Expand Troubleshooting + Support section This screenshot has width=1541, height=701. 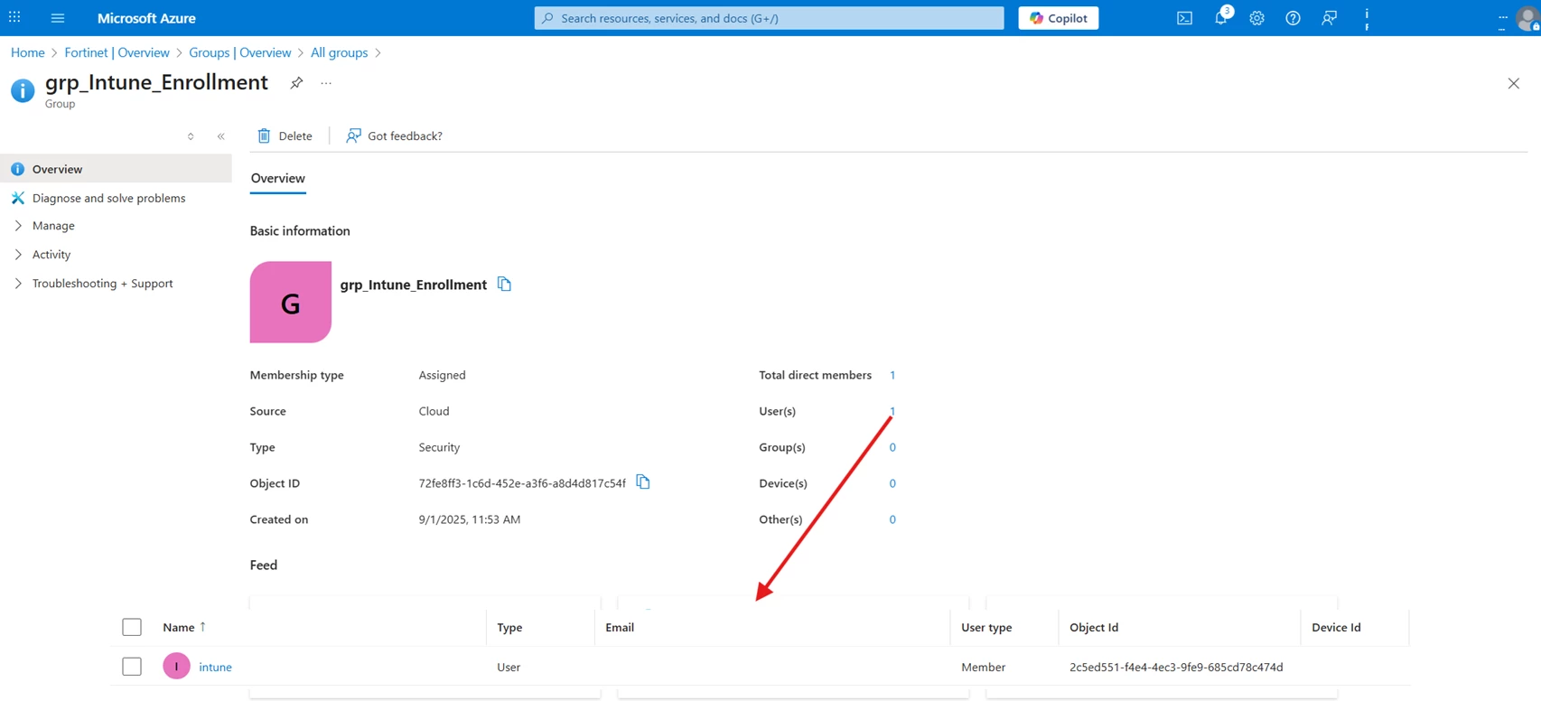coord(102,284)
